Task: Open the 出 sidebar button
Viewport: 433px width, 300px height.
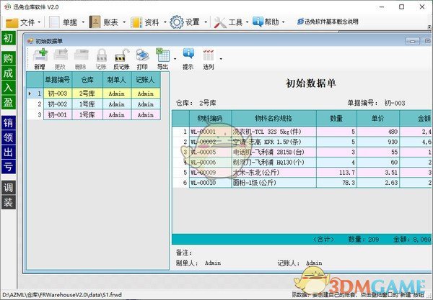Action: [8, 152]
